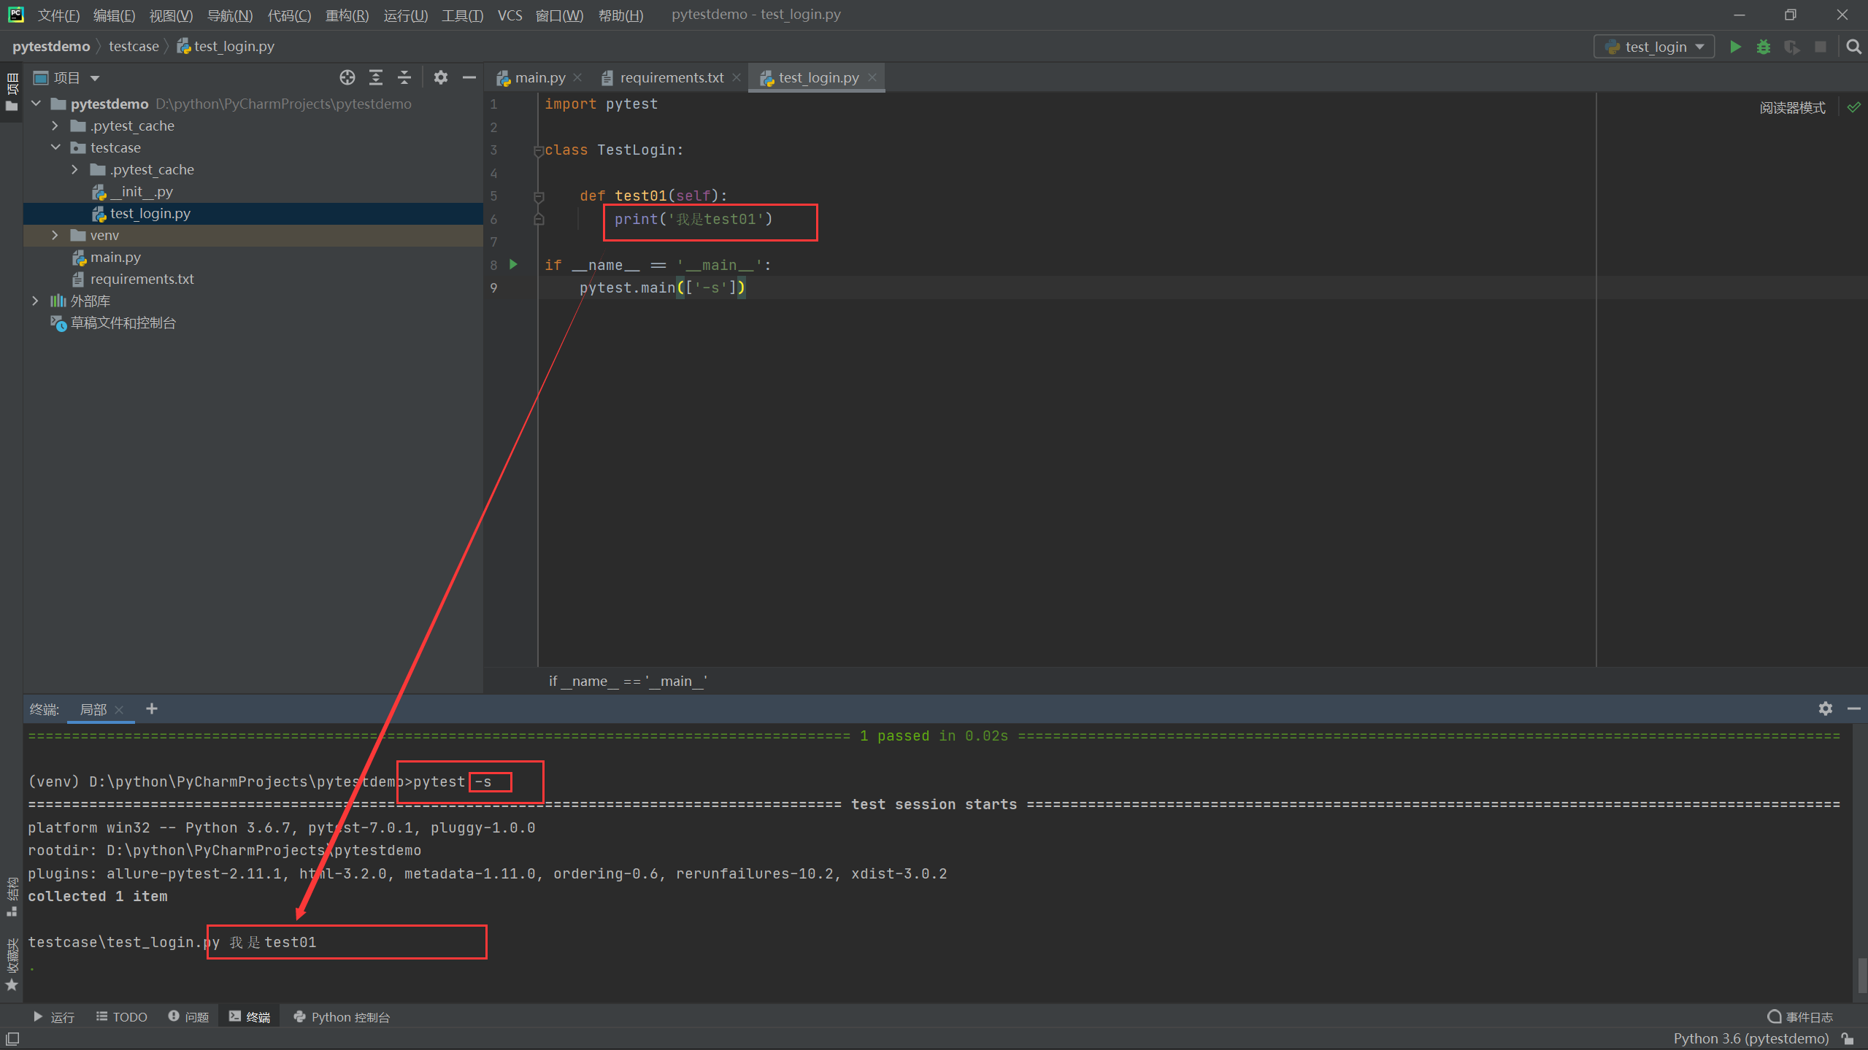Click the green Run button in toolbar
This screenshot has height=1050, width=1868.
point(1735,47)
